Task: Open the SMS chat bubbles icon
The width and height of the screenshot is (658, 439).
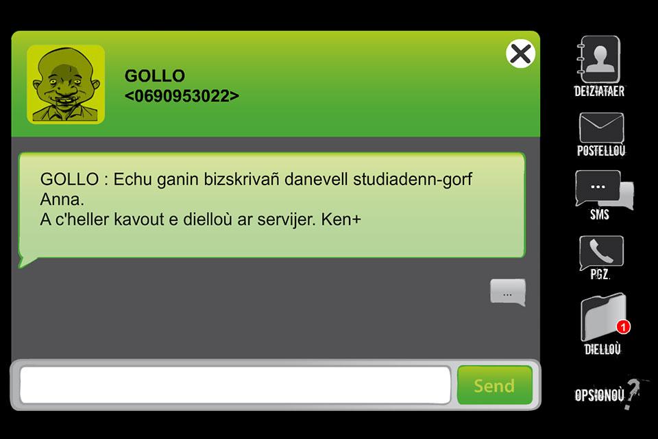Action: pyautogui.click(x=604, y=189)
